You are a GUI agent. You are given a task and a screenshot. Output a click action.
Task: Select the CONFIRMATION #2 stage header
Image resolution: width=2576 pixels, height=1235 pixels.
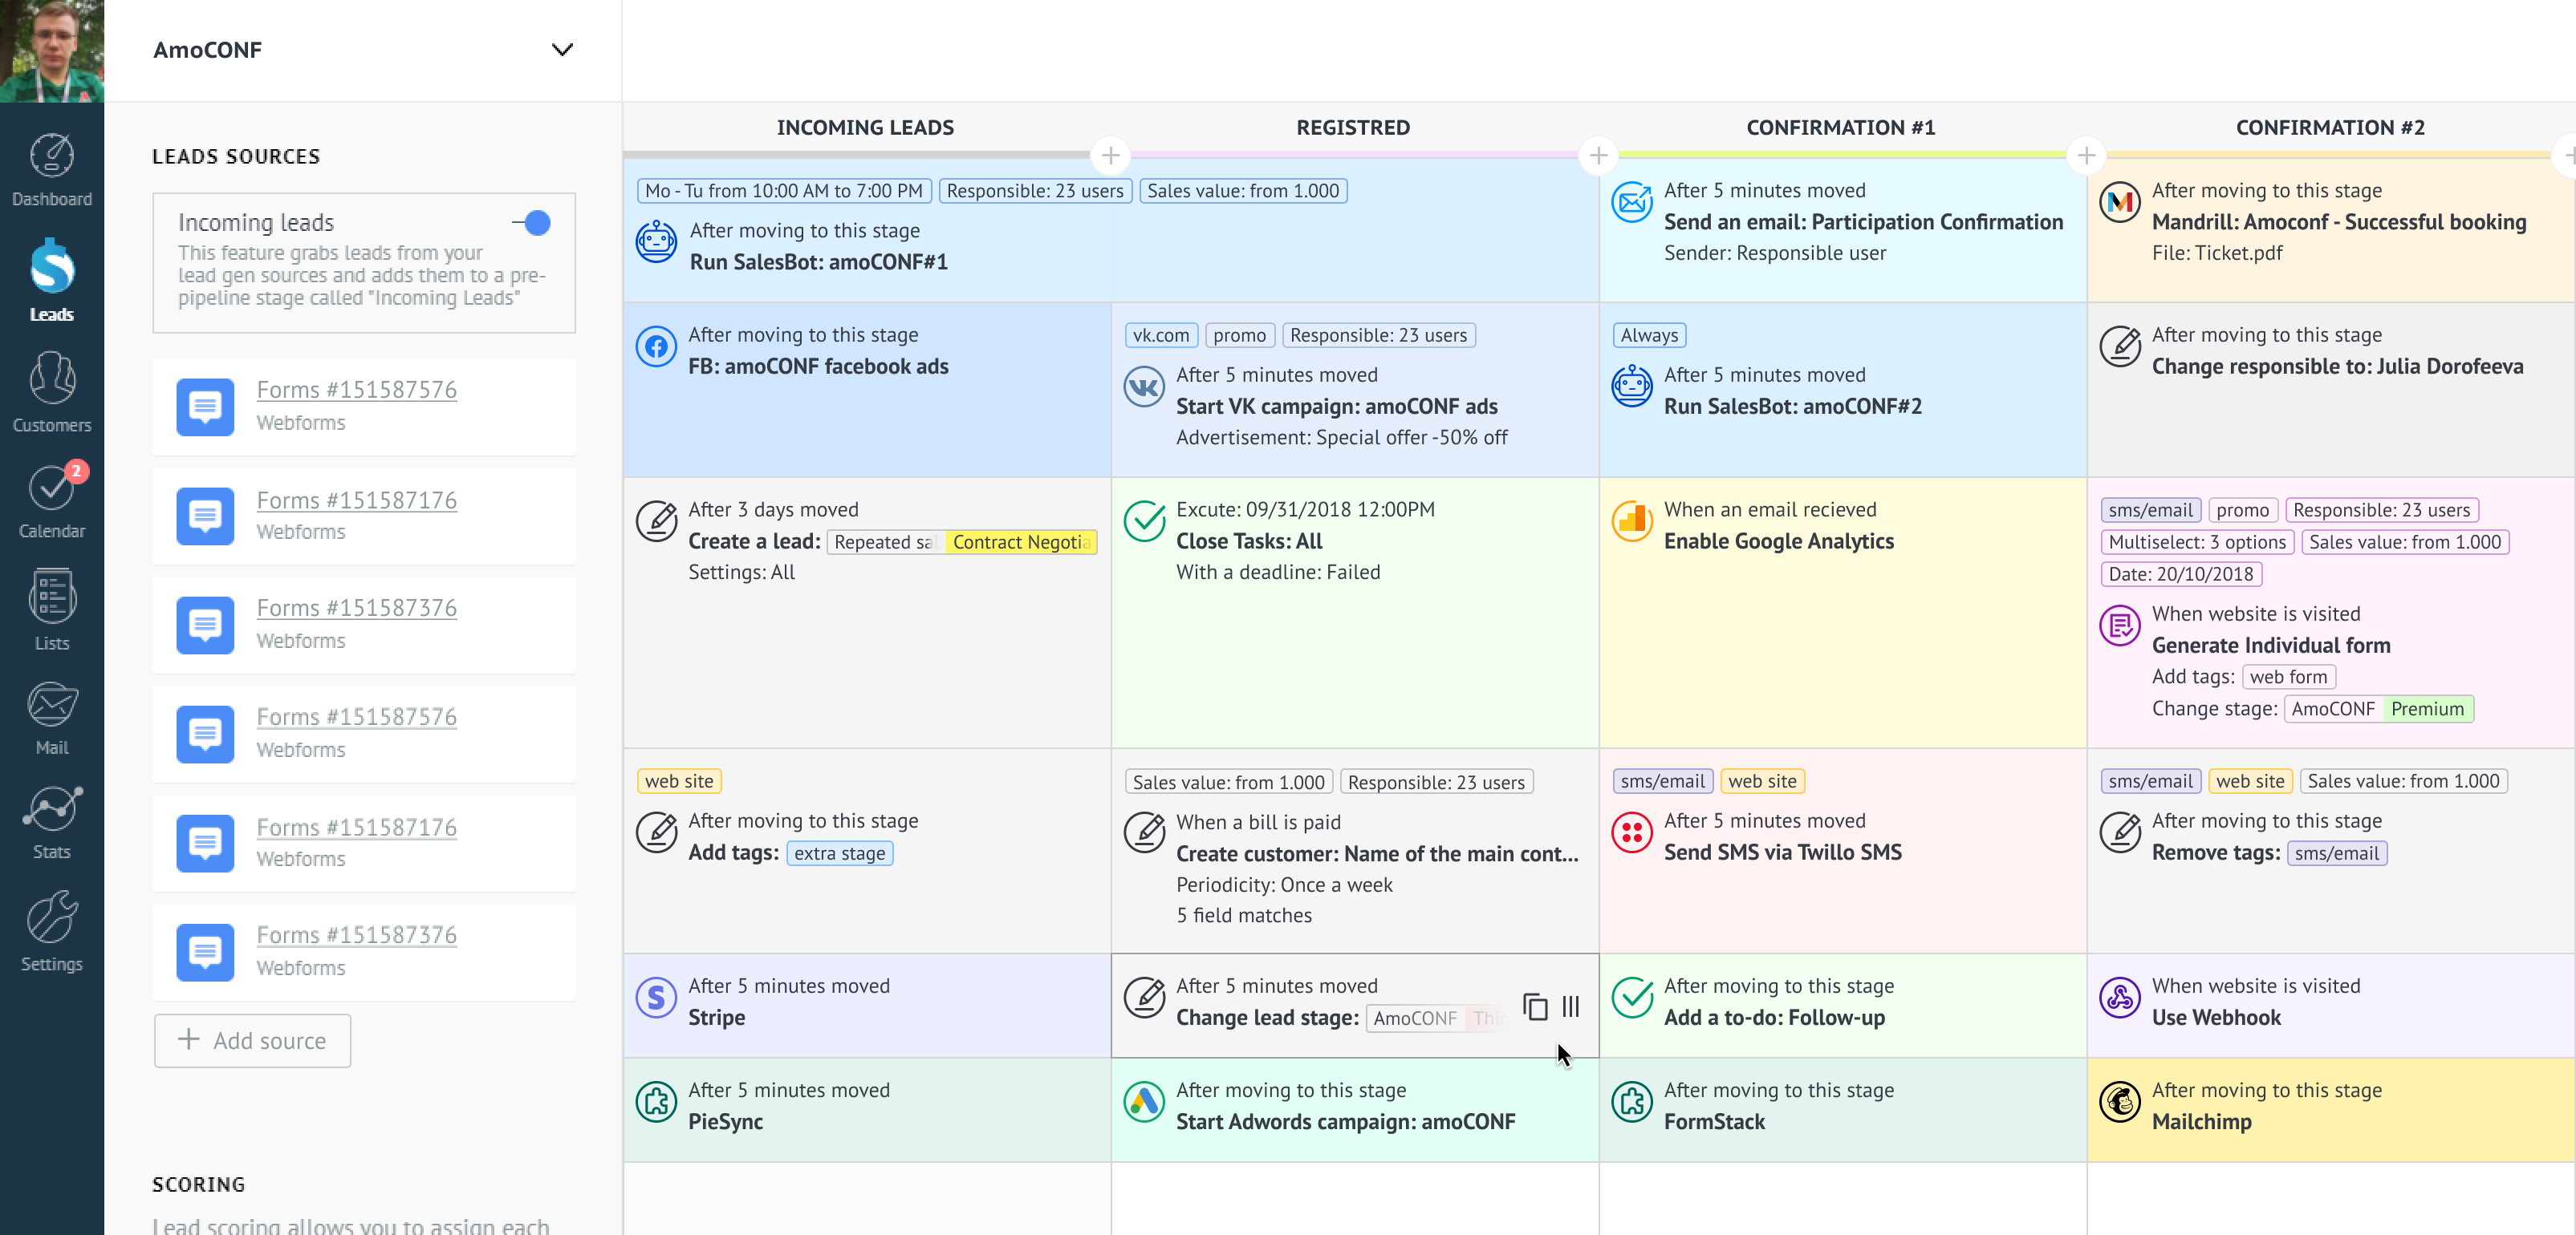coord(2329,128)
